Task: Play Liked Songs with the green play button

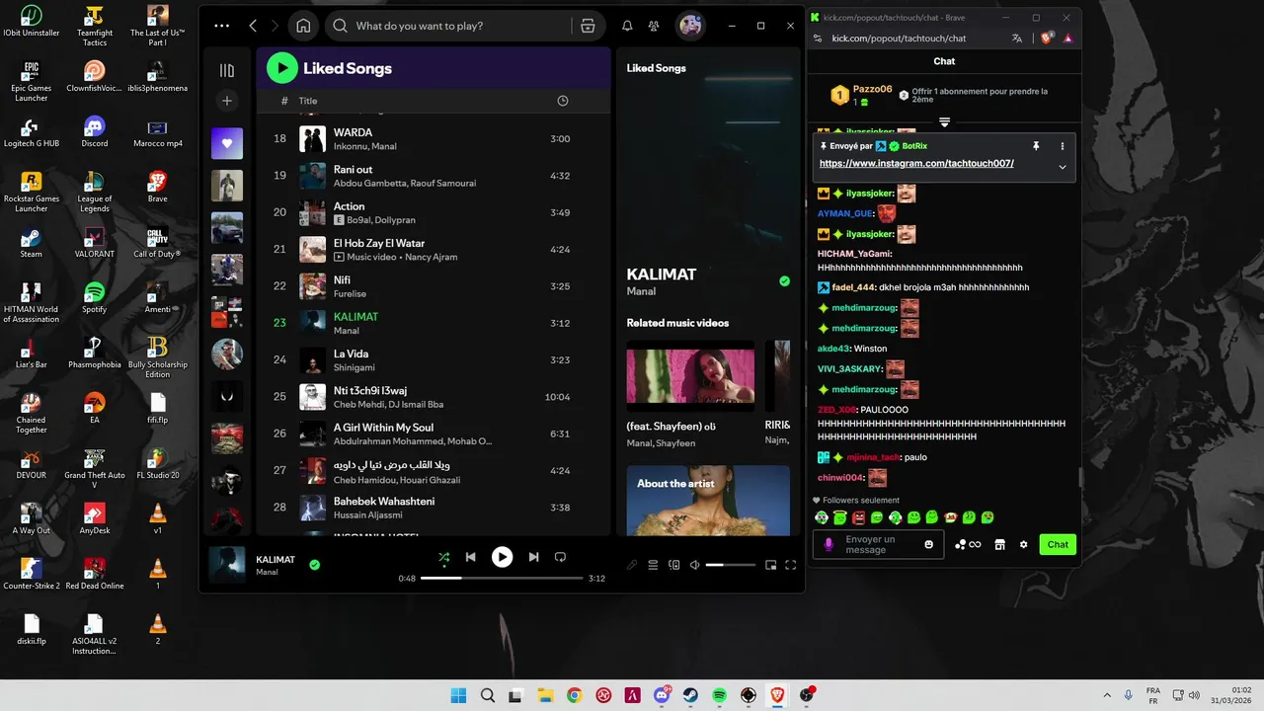Action: point(282,68)
